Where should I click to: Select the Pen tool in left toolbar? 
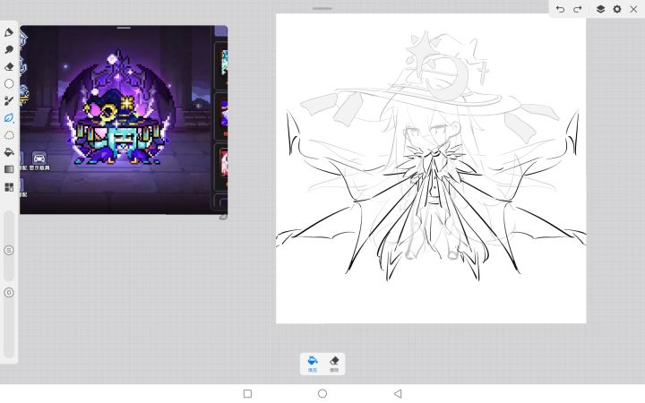coord(9,32)
